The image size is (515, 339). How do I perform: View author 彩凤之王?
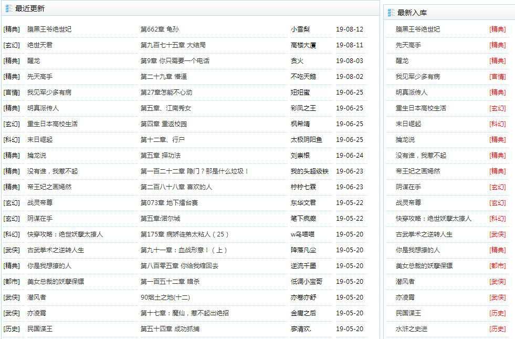coord(303,108)
